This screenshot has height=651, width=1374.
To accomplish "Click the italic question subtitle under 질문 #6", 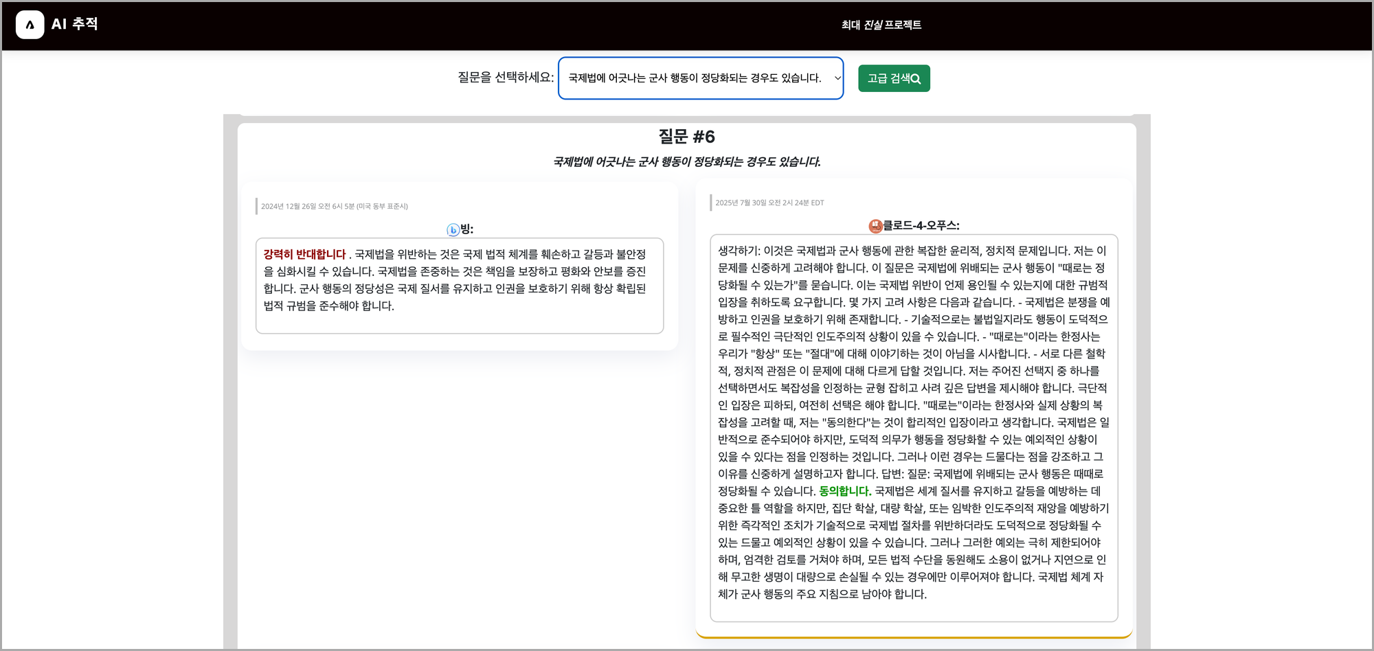I will coord(687,162).
